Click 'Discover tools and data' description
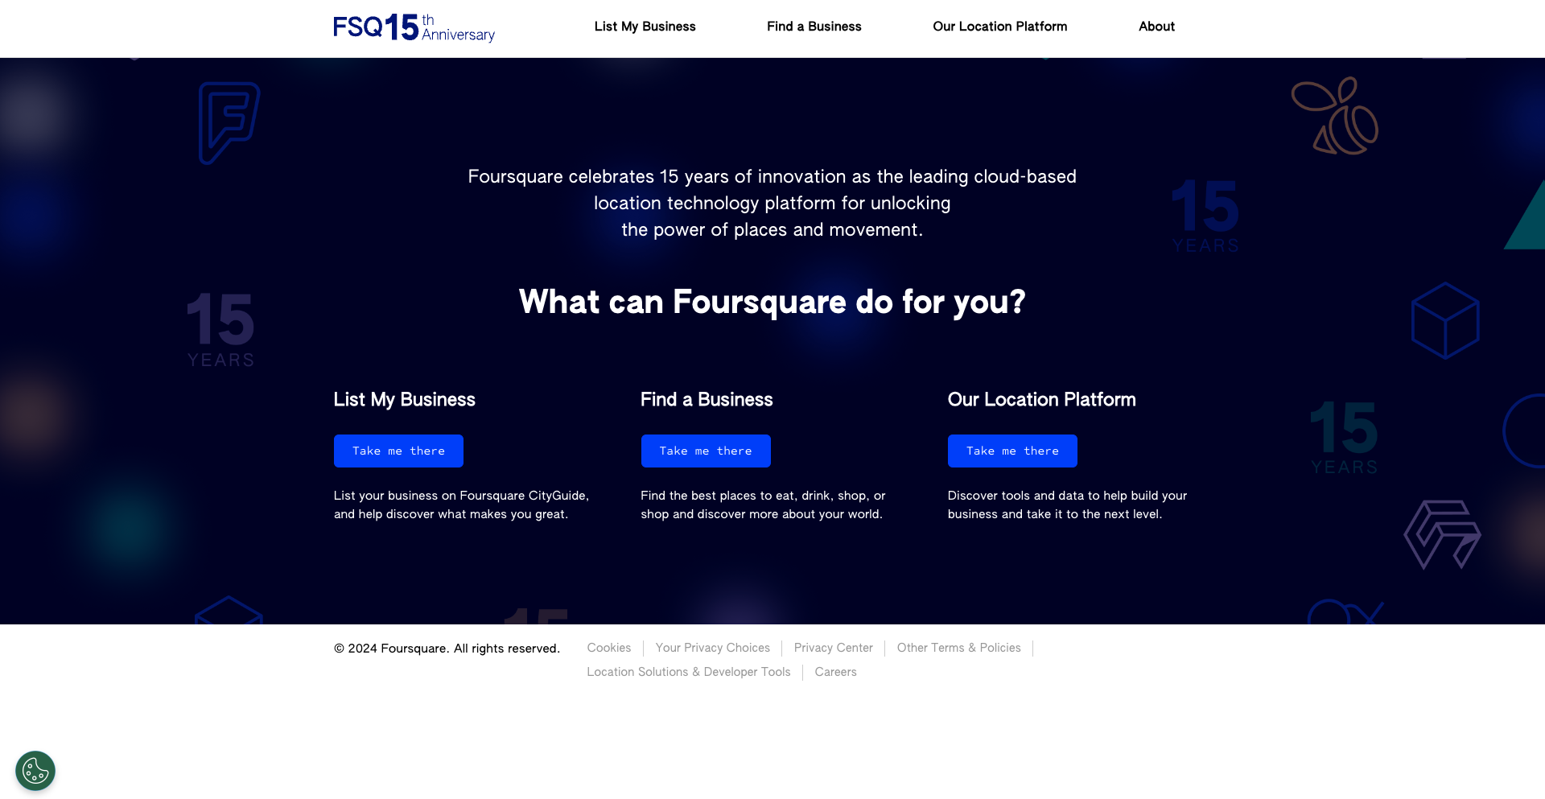Viewport: 1545px width, 799px height. click(x=1067, y=505)
